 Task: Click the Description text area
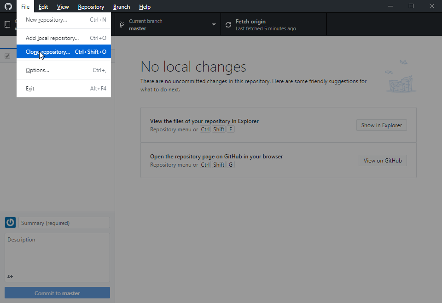point(57,257)
